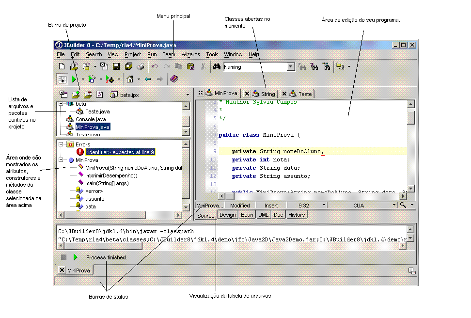Switch to the UML tab
The width and height of the screenshot is (471, 318).
(x=264, y=215)
